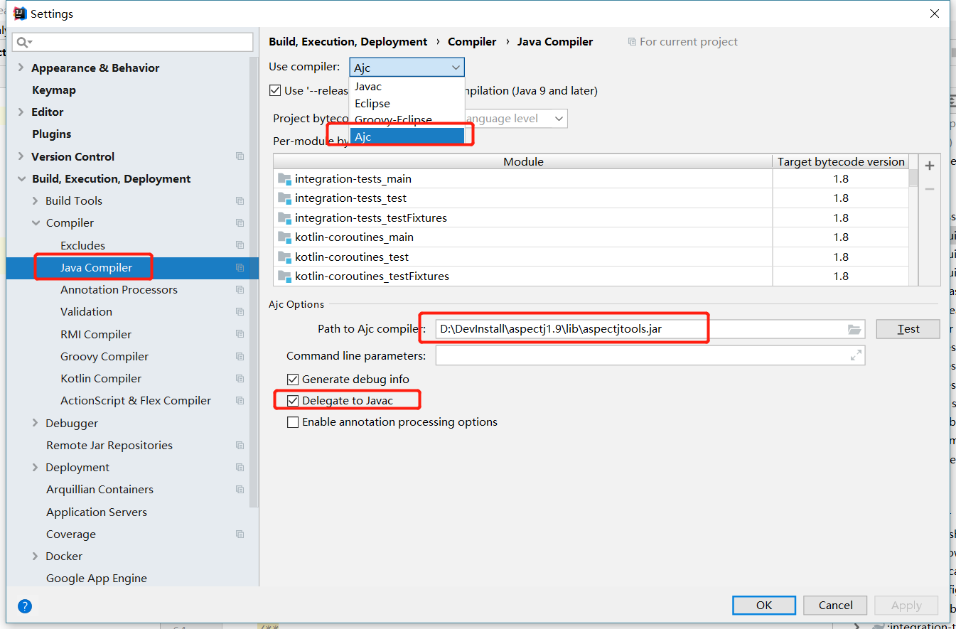
Task: Select Ajc from compiler list
Action: pos(407,136)
